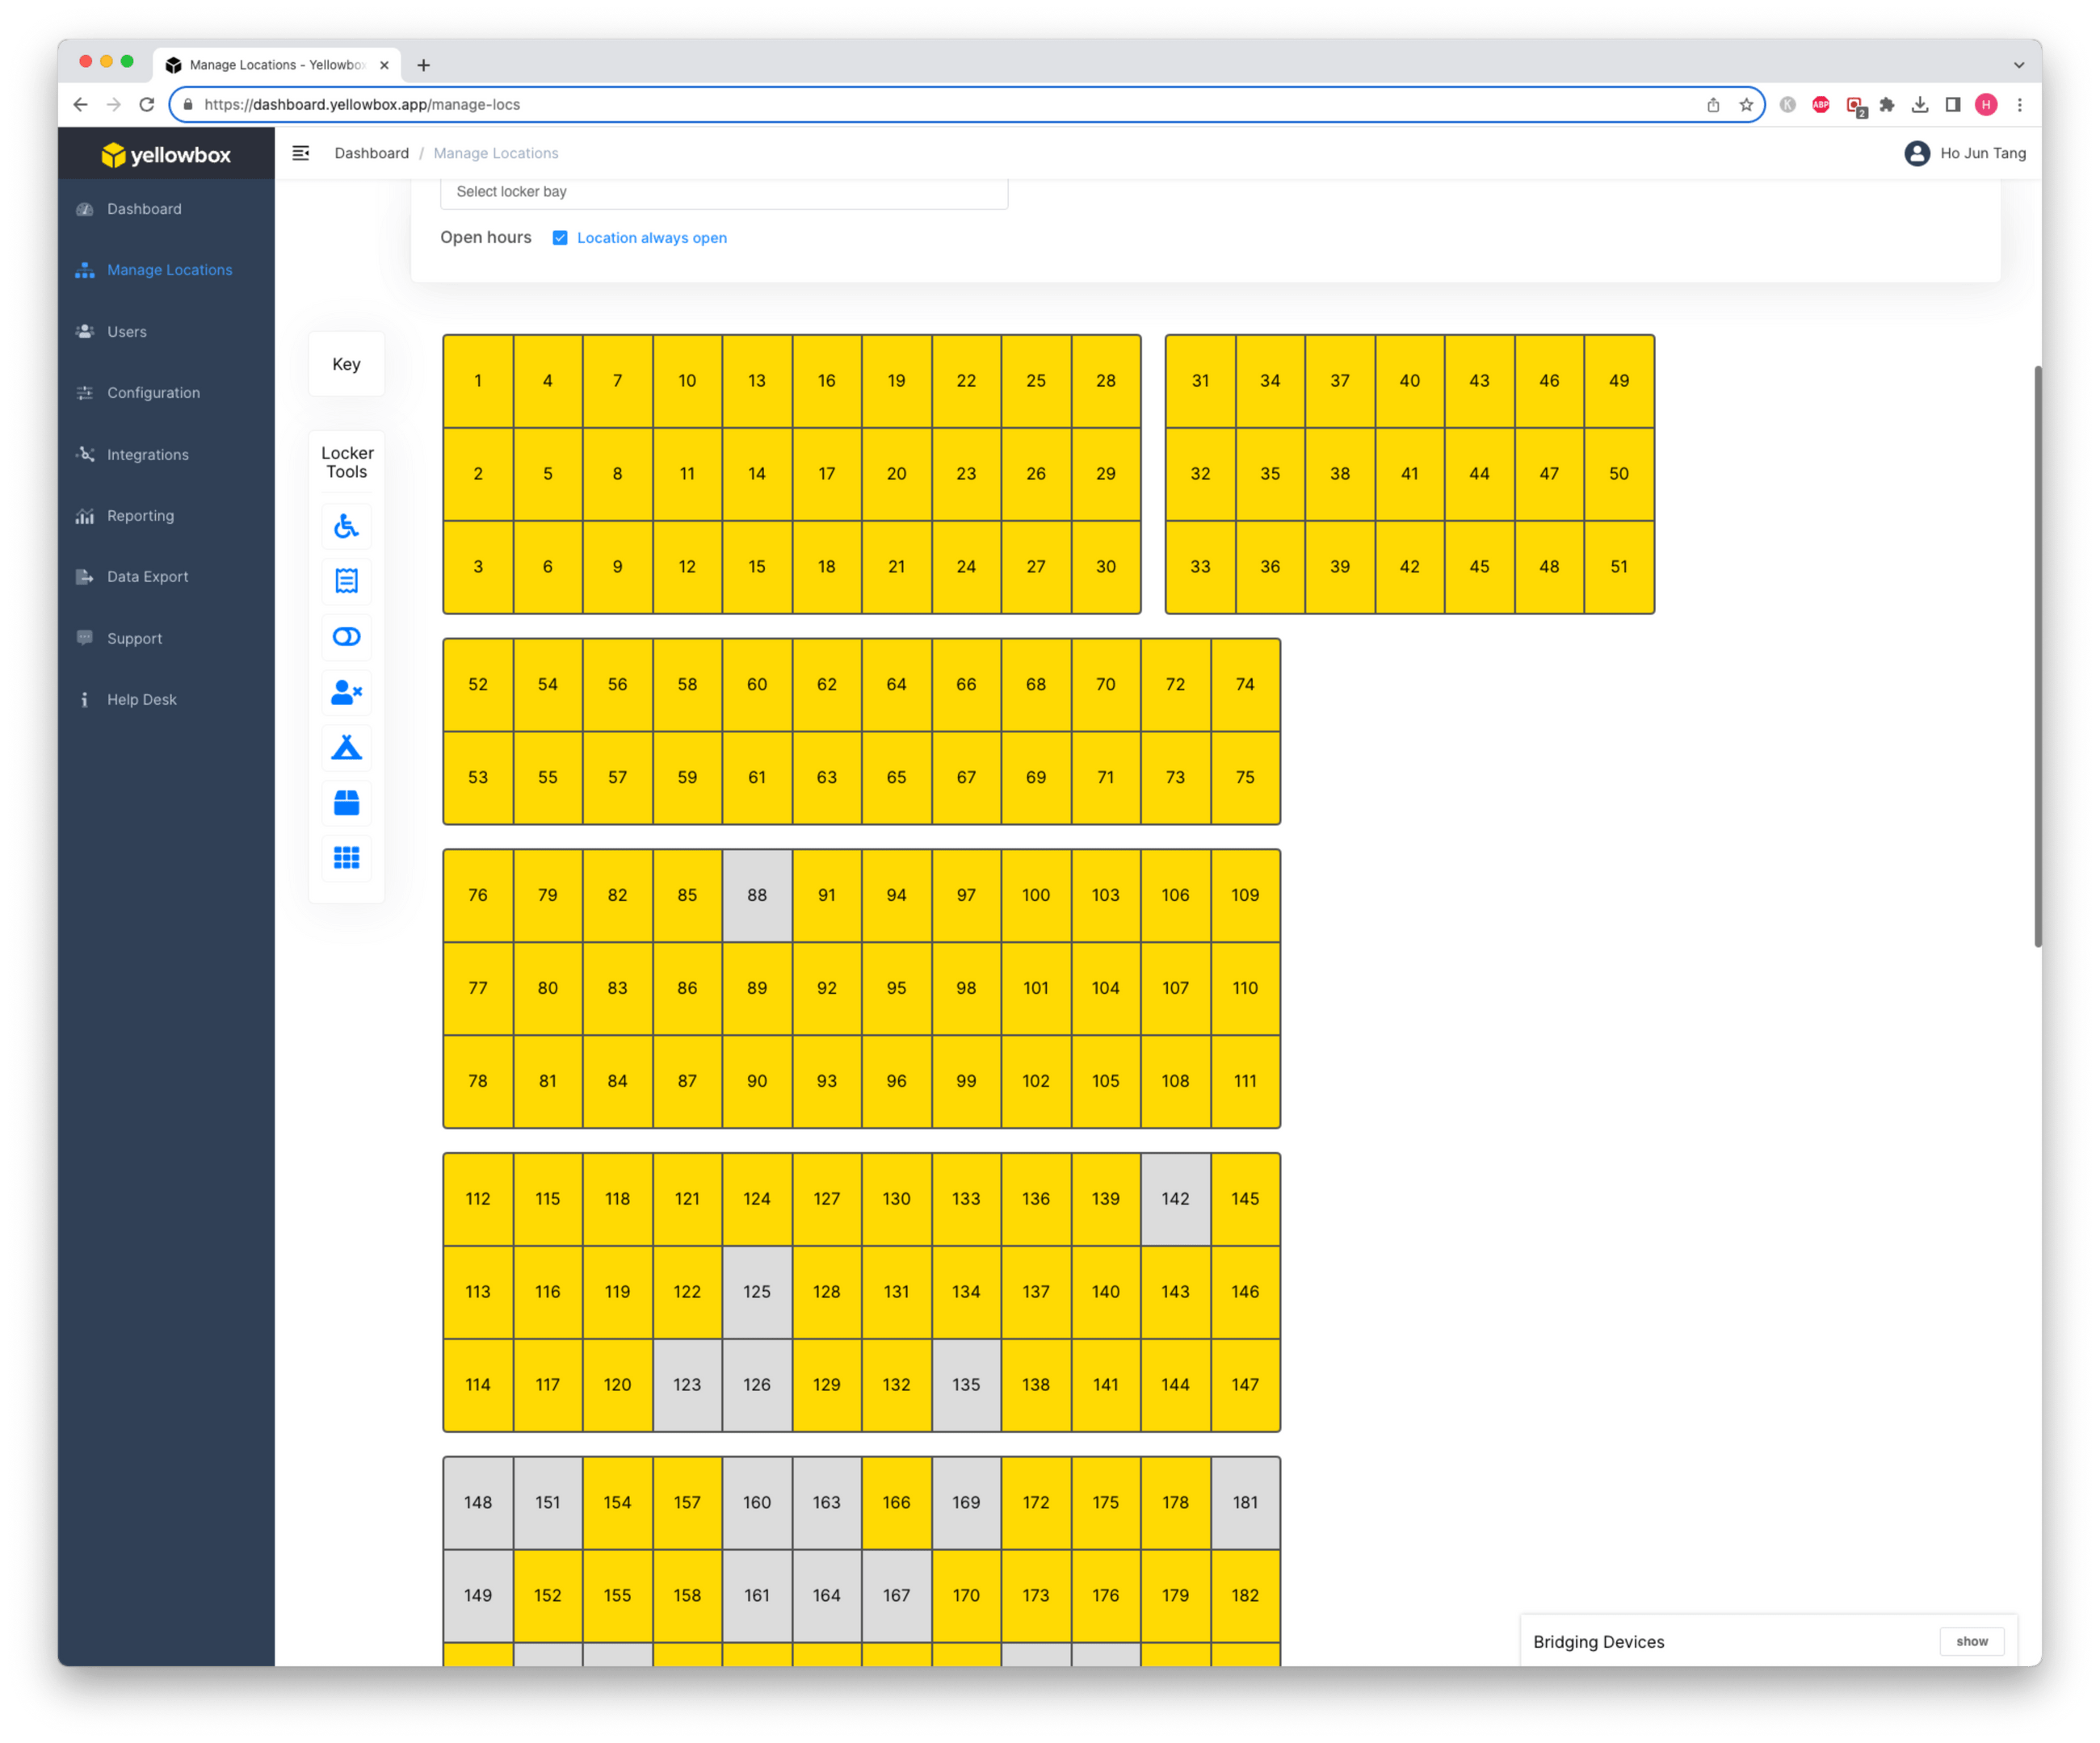Open Users from the sidebar menu
This screenshot has height=1743, width=2100.
(126, 331)
